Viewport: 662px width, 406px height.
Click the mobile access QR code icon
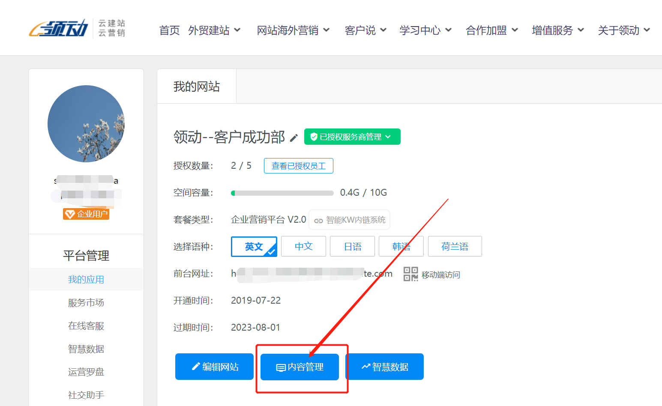410,274
